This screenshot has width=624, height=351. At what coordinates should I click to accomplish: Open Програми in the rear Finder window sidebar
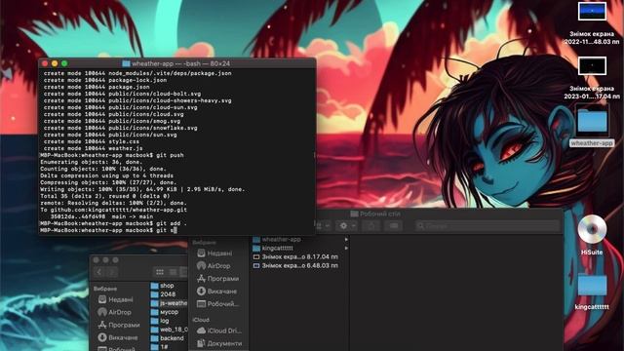119,325
